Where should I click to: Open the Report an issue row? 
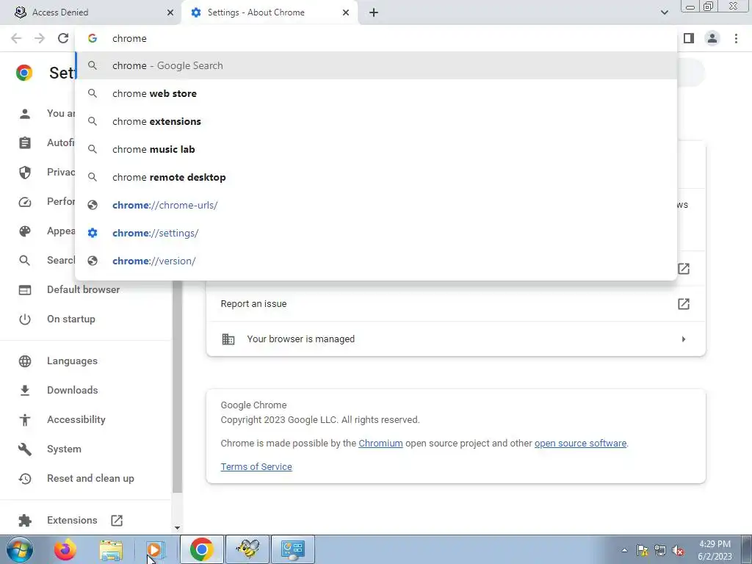(455, 303)
